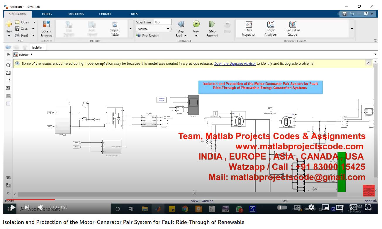Open the address bar dropdown at right end
Image resolution: width=382 pixels, height=229 pixels.
(x=375, y=54)
